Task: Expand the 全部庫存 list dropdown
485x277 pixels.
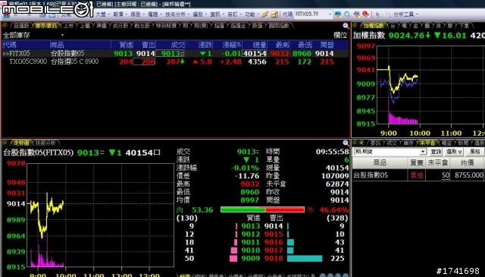Action: point(62,36)
